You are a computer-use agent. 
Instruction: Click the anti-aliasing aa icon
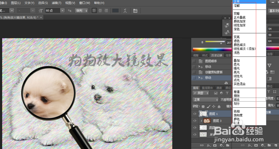69,11
